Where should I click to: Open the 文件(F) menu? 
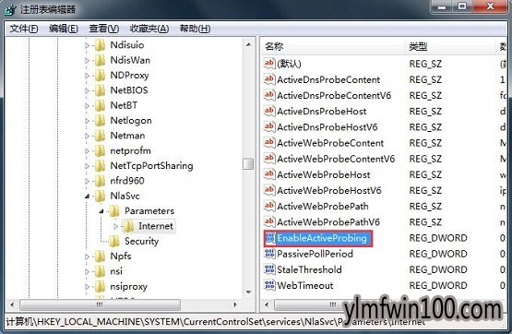point(24,29)
